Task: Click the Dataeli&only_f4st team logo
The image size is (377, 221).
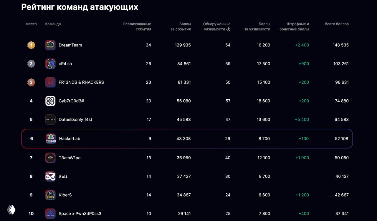Action: (50, 120)
